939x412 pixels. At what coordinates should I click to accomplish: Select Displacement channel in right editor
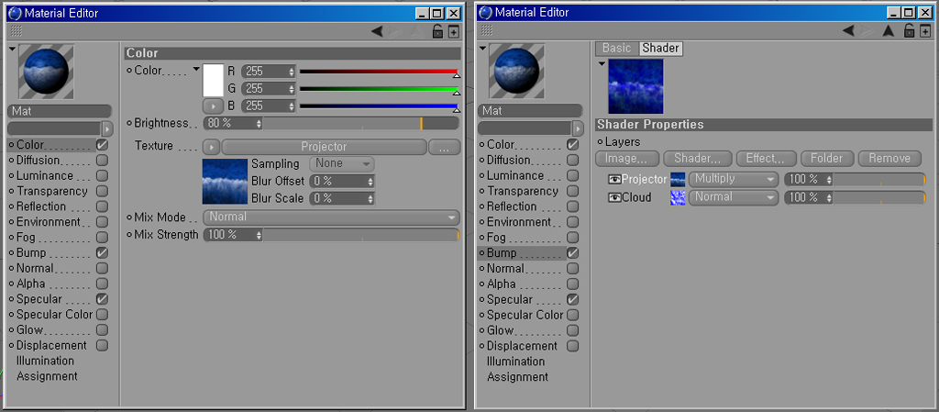coord(522,346)
